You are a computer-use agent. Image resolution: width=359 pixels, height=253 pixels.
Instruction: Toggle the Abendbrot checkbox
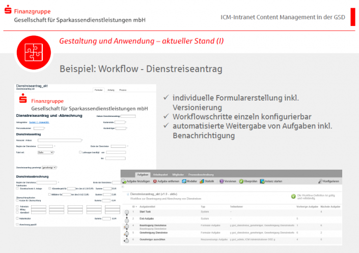[17, 212]
